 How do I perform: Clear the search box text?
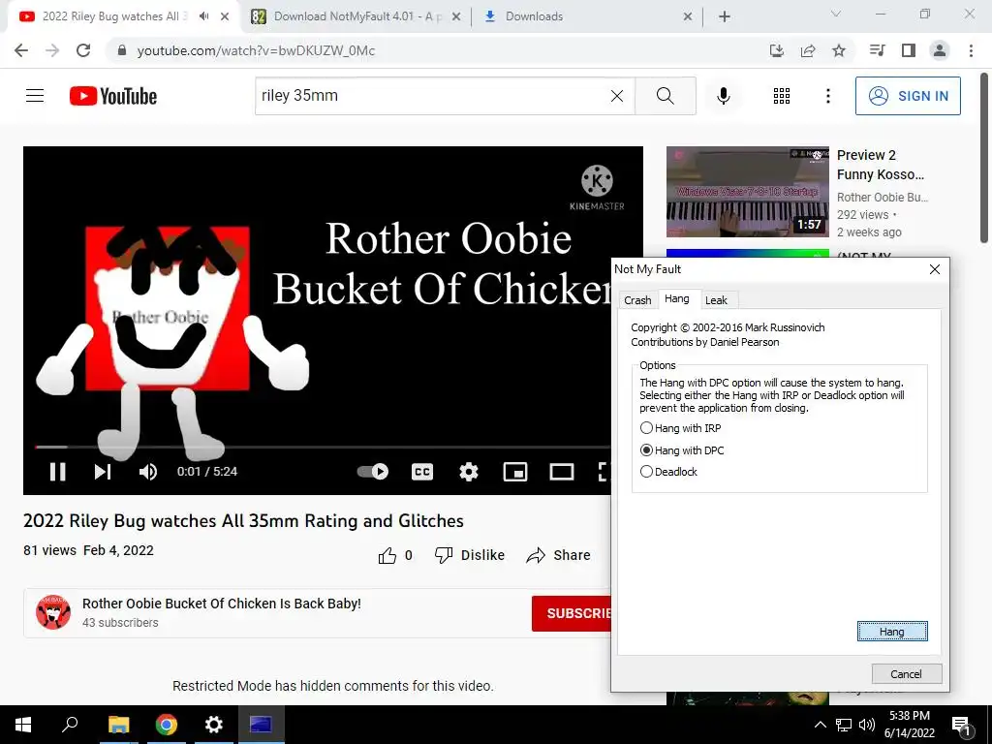pos(617,96)
